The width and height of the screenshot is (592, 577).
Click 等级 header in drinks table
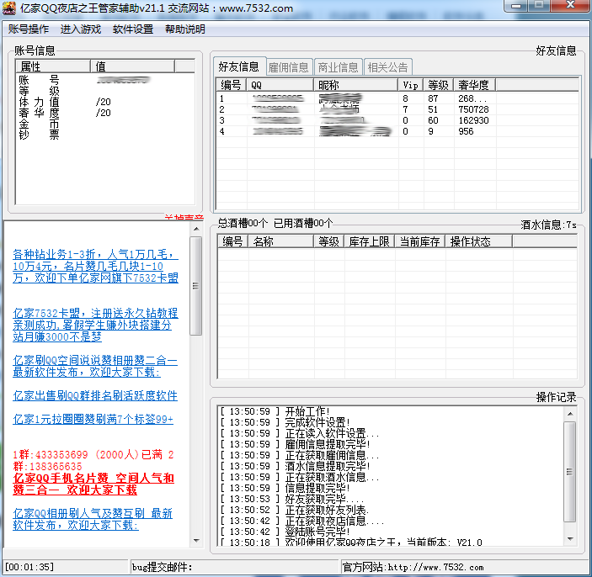point(329,241)
